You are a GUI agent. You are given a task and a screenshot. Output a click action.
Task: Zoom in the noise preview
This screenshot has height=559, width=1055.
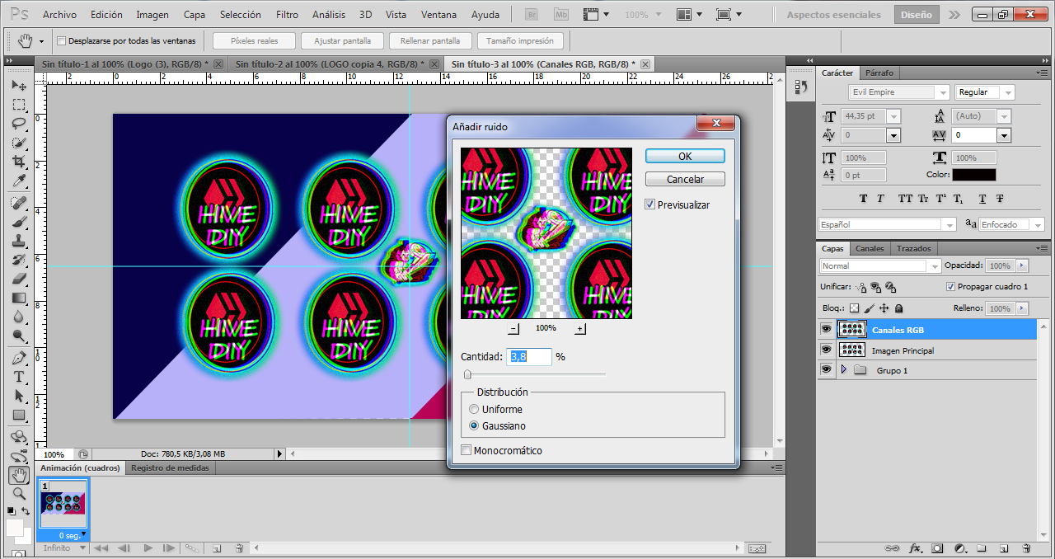click(x=579, y=328)
